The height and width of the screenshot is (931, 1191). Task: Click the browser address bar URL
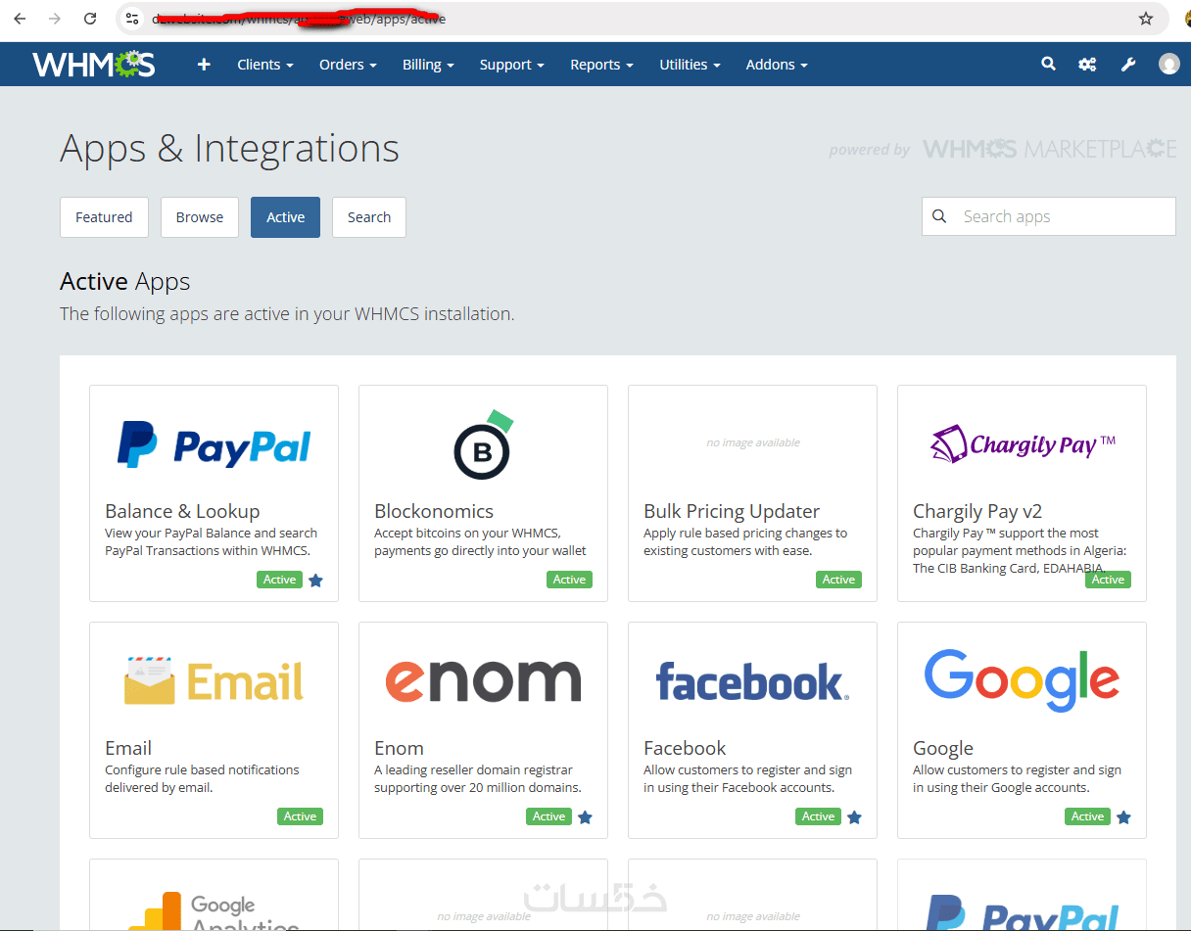pos(299,19)
